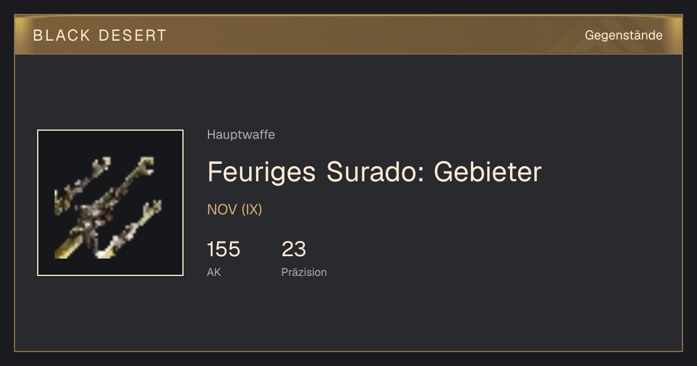
Task: Click the golden blade tip in item icon
Action: pyautogui.click(x=64, y=248)
